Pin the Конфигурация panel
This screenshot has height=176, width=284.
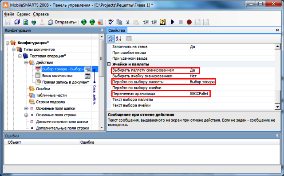[102, 30]
